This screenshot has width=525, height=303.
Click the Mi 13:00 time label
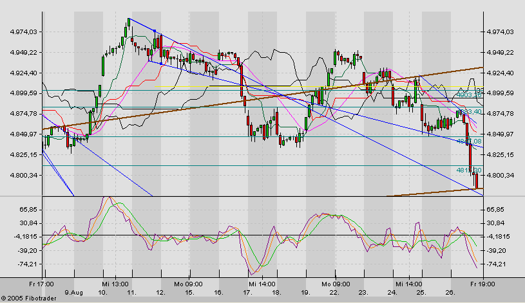click(115, 284)
